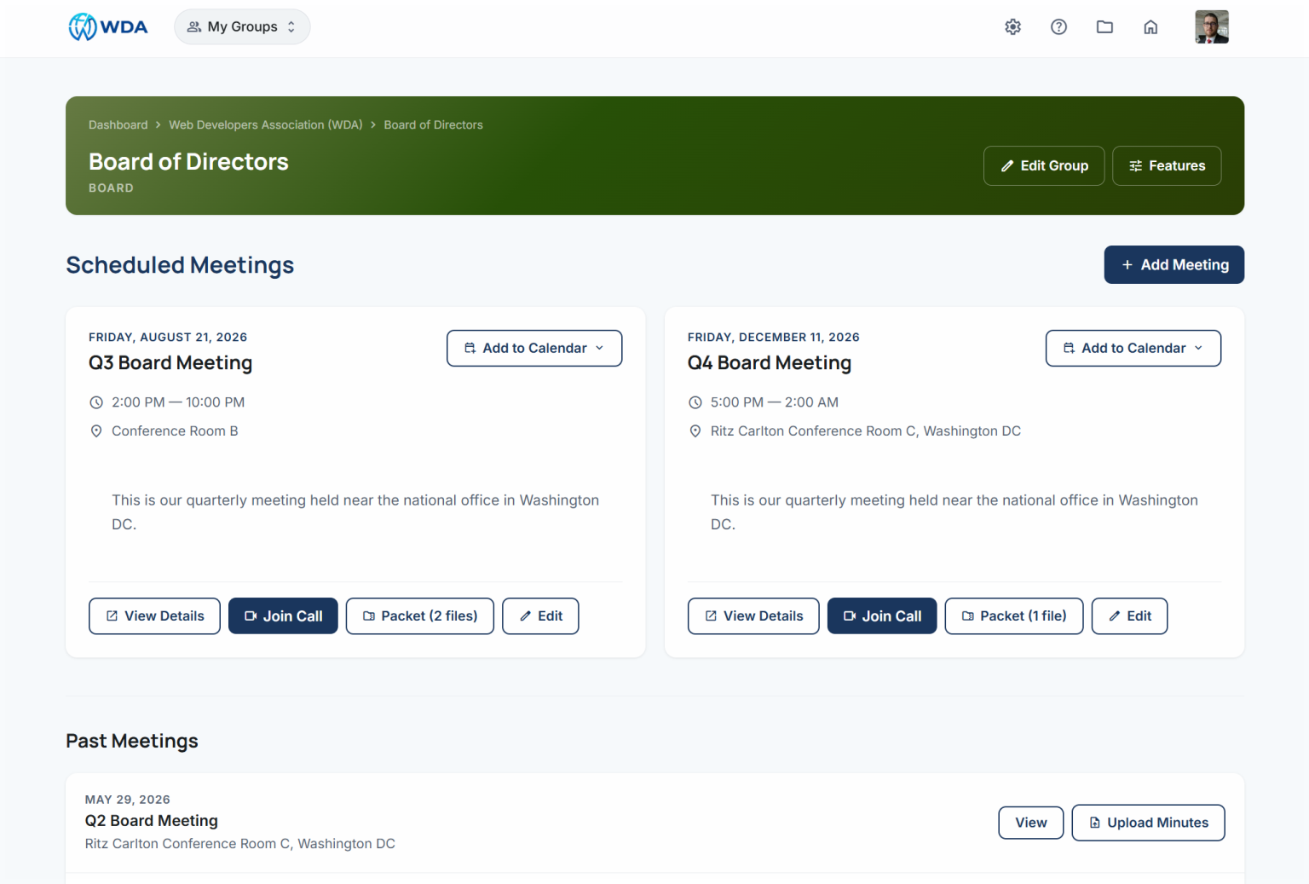Join Call for Q3 Board Meeting

click(283, 616)
